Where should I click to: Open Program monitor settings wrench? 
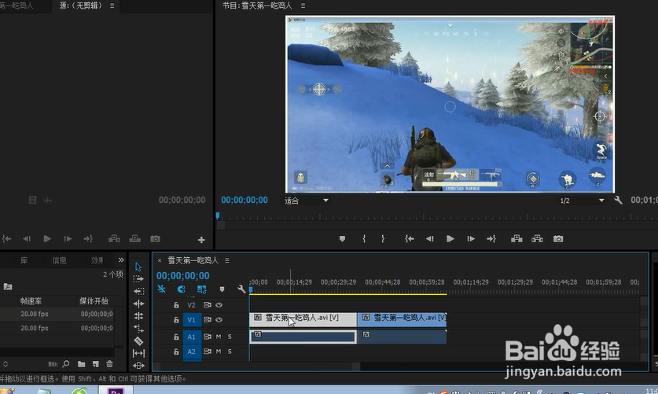click(x=618, y=201)
